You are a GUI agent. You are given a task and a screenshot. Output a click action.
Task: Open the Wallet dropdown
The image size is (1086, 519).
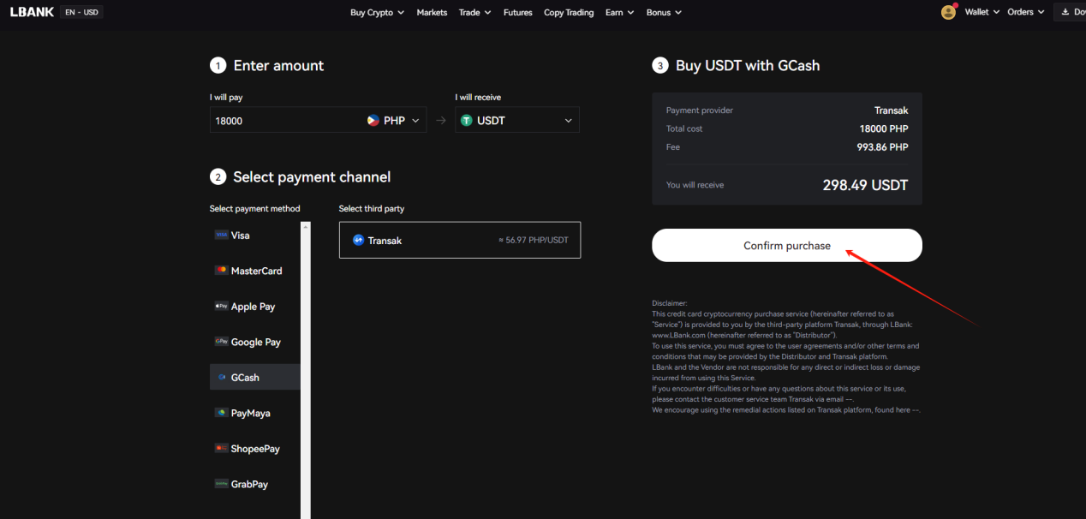982,12
